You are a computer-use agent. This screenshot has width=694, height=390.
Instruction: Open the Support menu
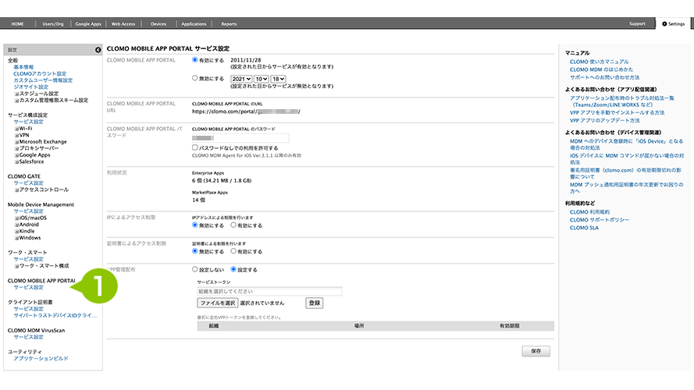[x=637, y=24]
